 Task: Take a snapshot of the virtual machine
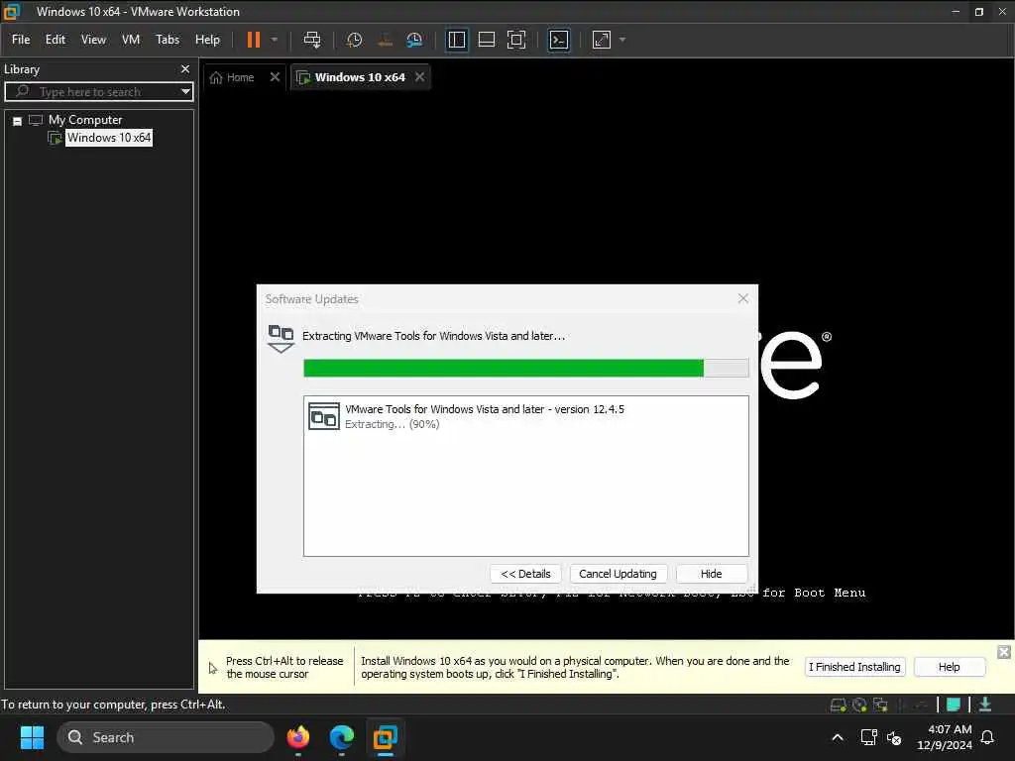(x=354, y=40)
